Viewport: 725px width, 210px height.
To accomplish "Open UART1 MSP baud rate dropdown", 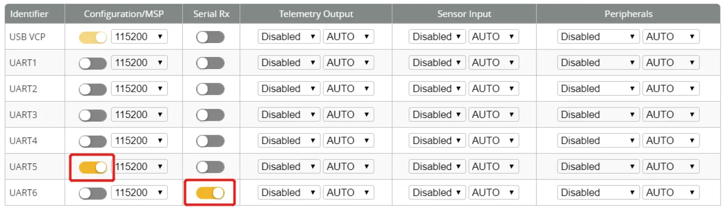I will (139, 63).
